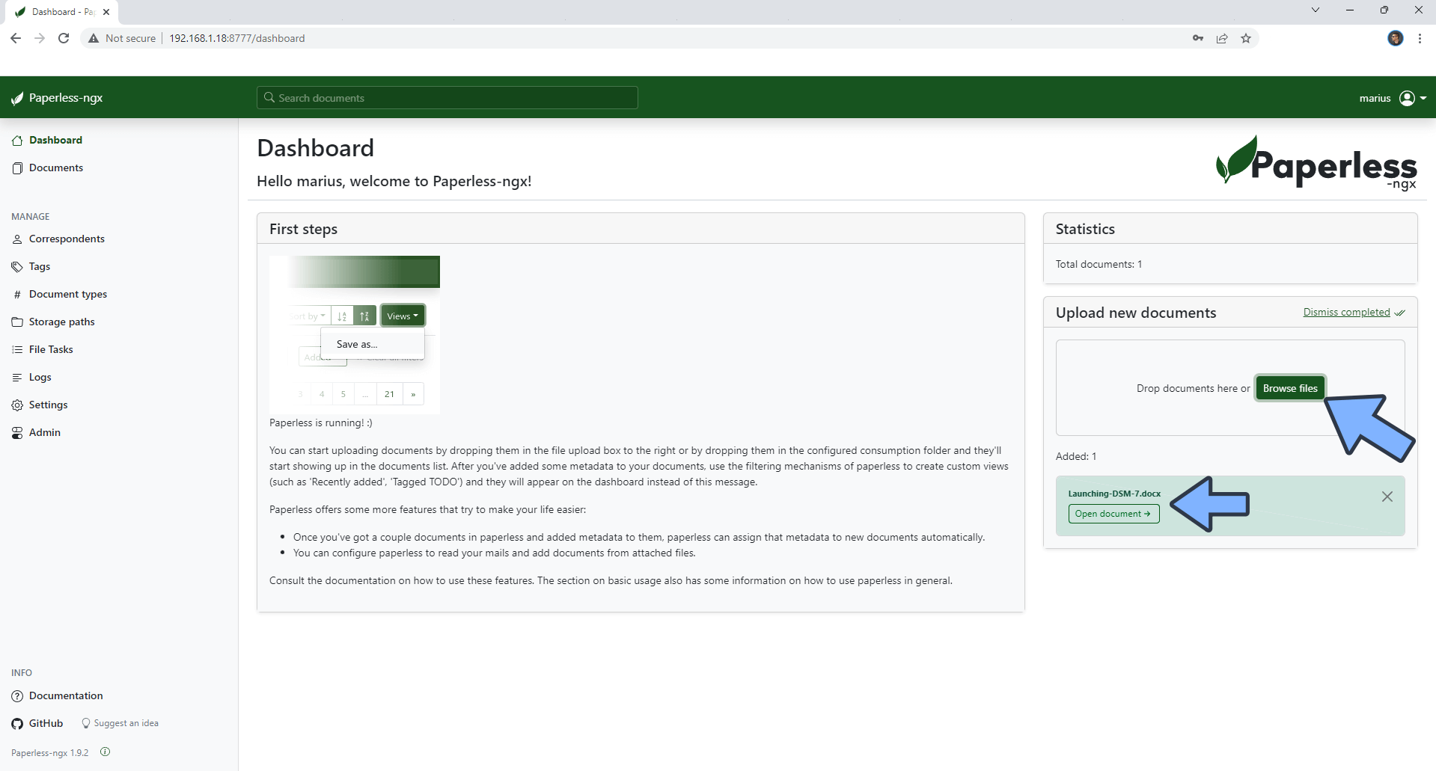Select the Admin user icon
Screen dimensions: 1436x771
[x=16, y=432]
